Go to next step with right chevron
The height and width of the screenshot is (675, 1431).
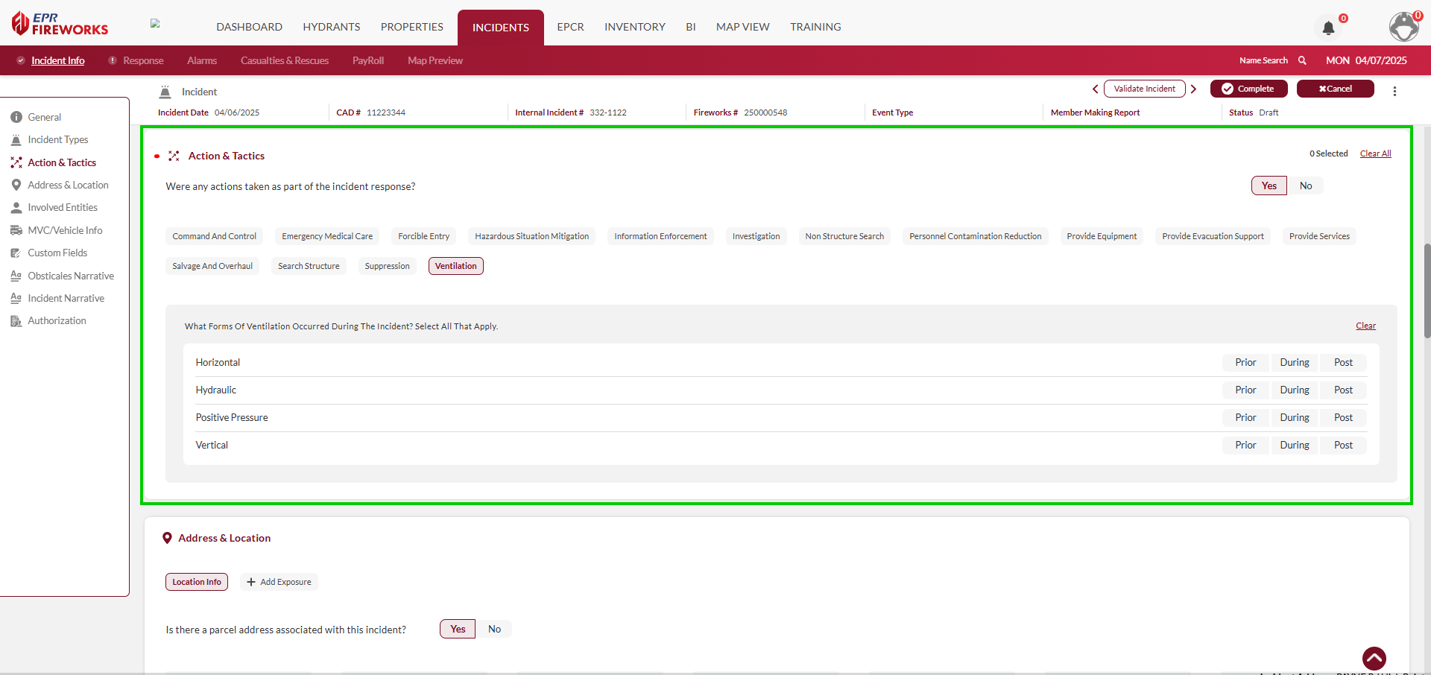click(x=1193, y=89)
